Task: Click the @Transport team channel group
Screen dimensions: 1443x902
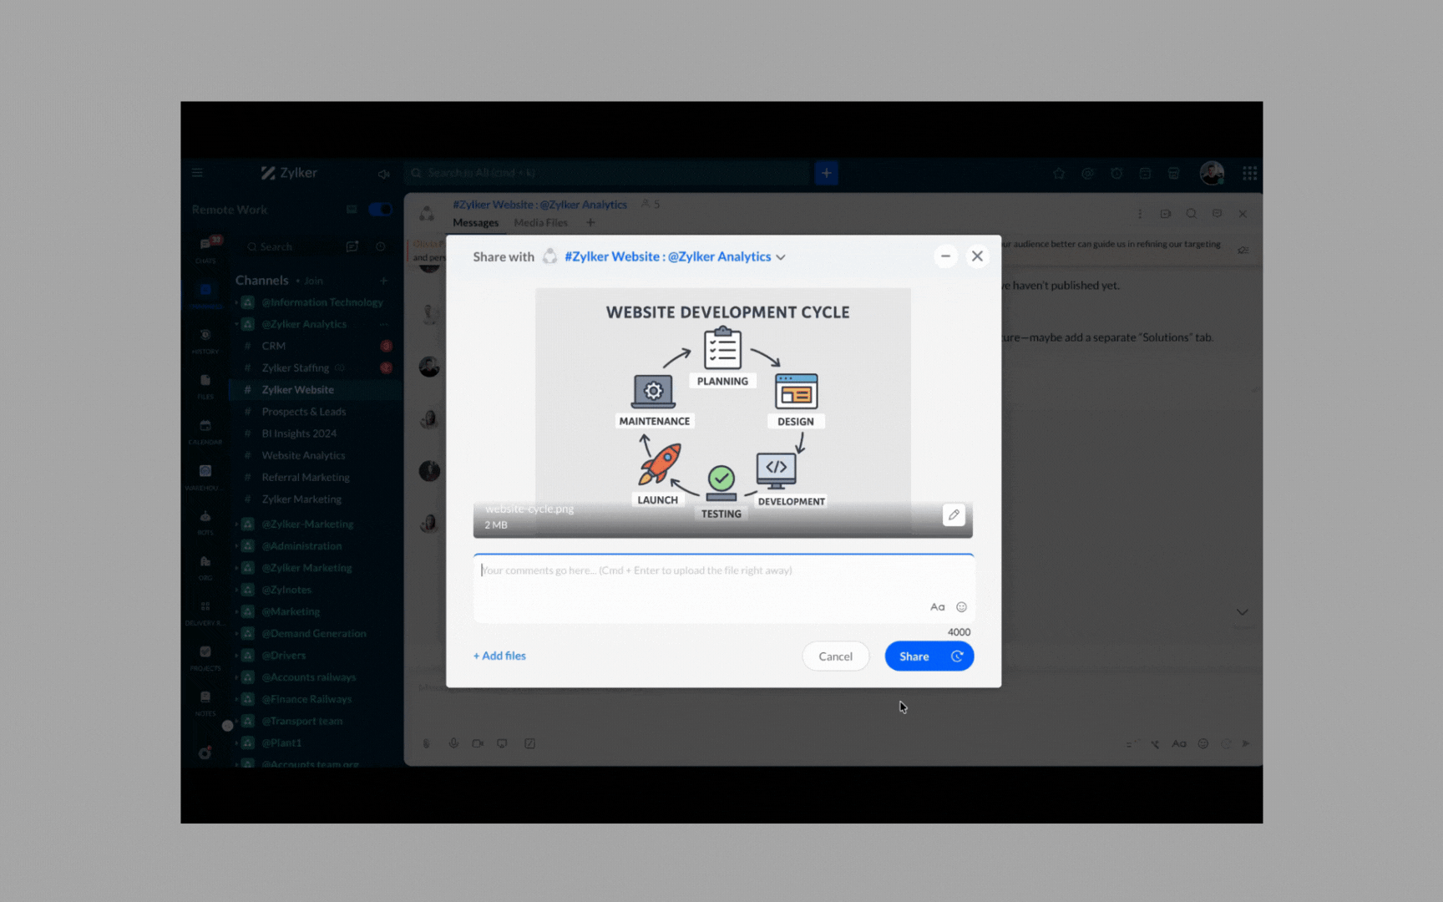Action: tap(301, 721)
